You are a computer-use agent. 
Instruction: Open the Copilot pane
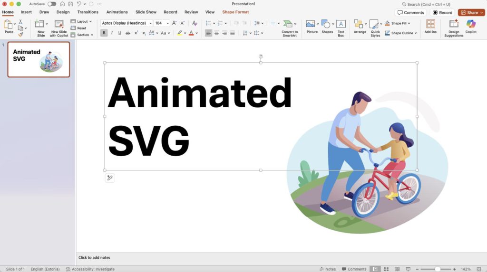(471, 27)
